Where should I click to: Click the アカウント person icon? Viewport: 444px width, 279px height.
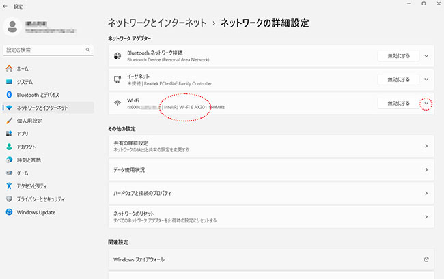9,147
